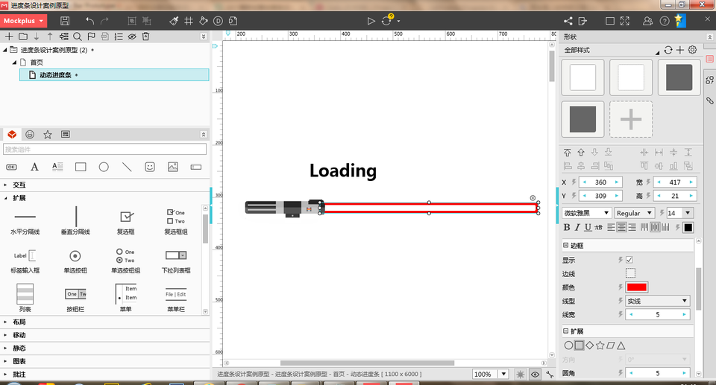Open the tree structure view icon
The image size is (716, 385).
[64, 36]
